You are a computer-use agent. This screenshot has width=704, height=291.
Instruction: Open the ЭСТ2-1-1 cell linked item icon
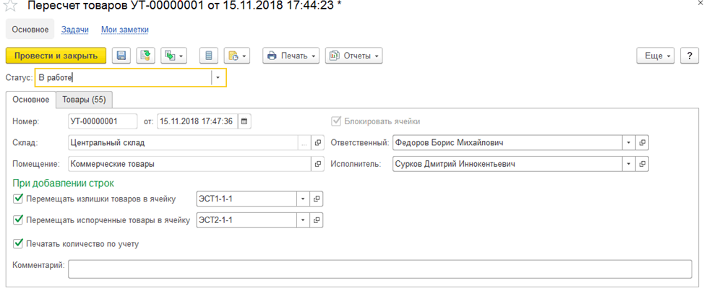317,220
